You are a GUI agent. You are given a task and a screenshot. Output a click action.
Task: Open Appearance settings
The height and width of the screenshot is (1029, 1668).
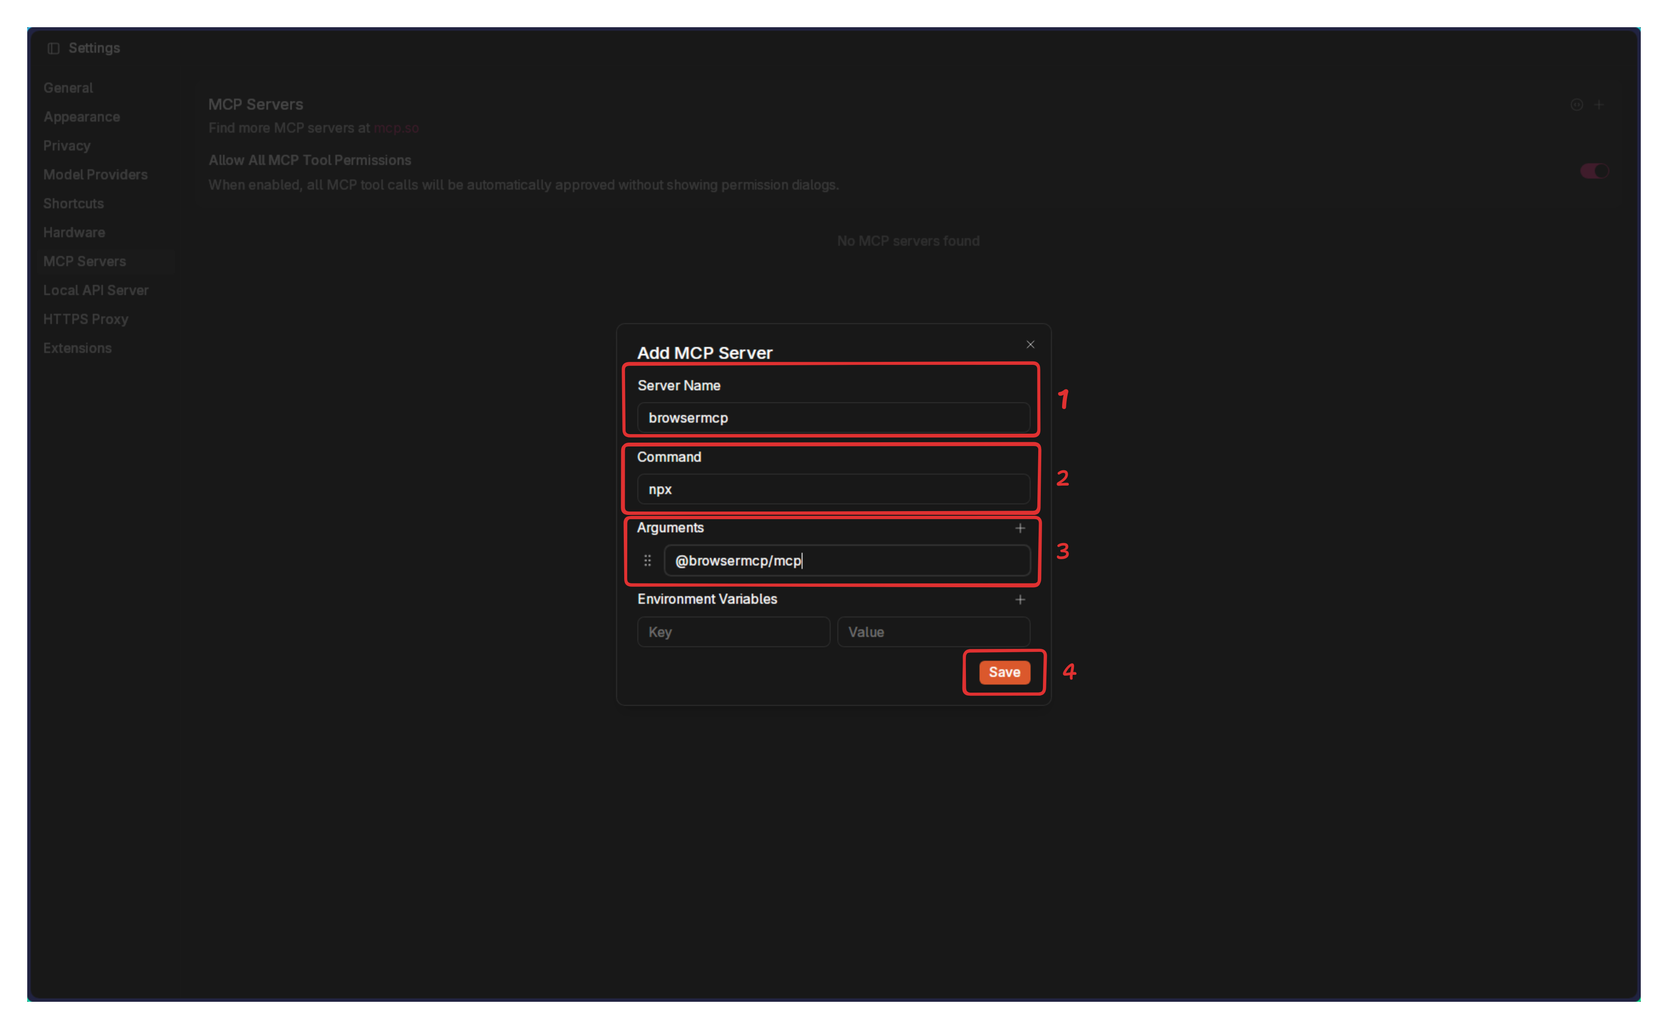click(x=82, y=117)
